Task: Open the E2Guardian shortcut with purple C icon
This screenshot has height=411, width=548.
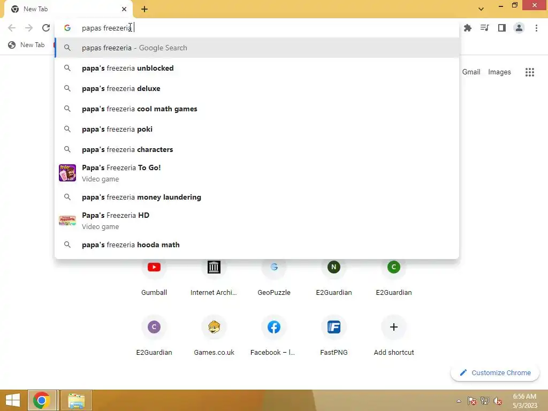Action: (154, 336)
